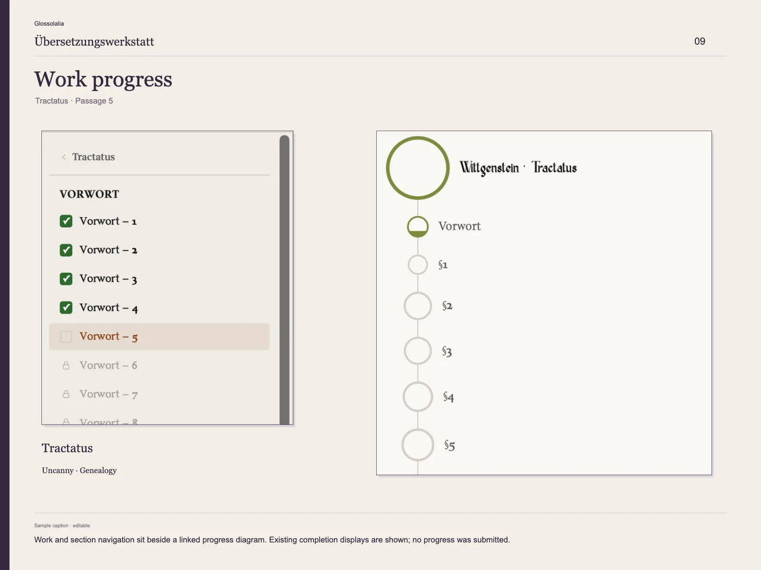Select the §3 node in progress diagram
761x570 pixels.
(x=418, y=351)
